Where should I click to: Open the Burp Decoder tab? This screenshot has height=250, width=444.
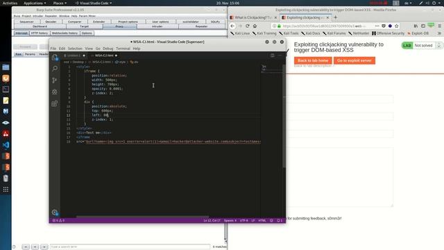pos(51,22)
